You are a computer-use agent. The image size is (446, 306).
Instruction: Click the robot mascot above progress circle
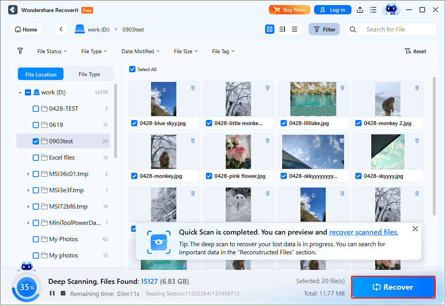click(27, 266)
